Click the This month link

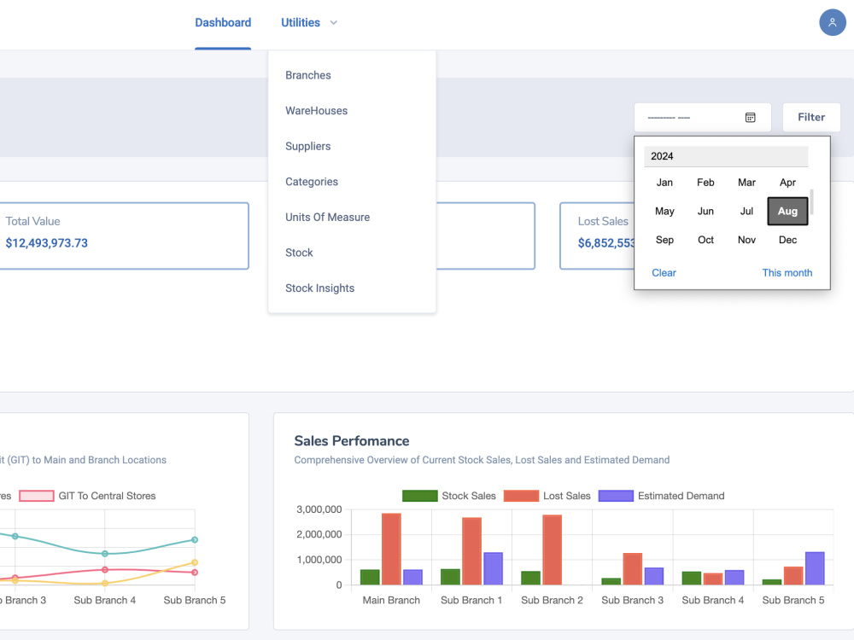point(787,273)
